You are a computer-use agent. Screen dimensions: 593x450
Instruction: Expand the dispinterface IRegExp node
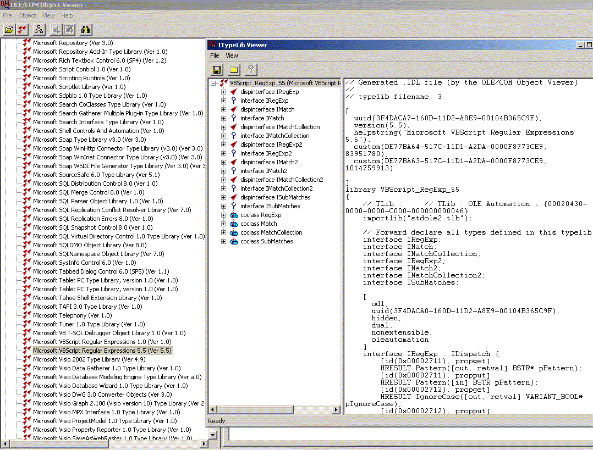[x=224, y=92]
